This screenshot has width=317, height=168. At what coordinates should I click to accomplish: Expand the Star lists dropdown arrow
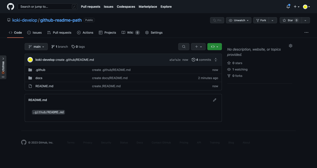306,20
